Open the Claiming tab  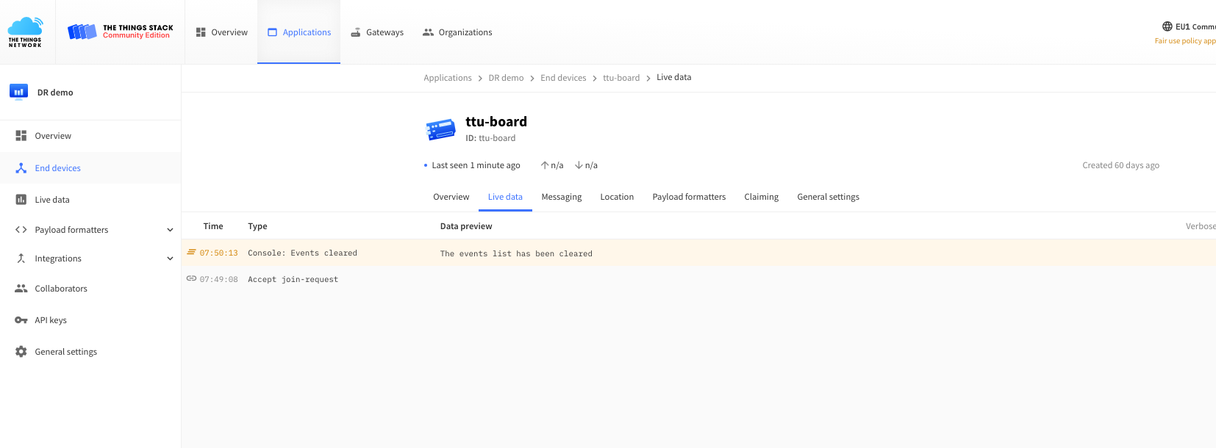761,197
